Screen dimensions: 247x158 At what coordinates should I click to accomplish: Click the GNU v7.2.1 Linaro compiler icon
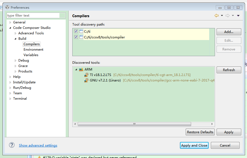tap(86, 80)
